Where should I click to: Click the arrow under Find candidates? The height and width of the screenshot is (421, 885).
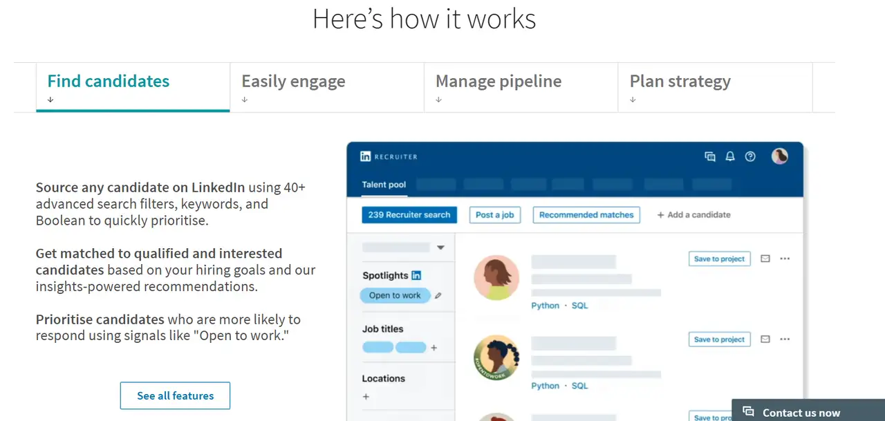tap(50, 100)
